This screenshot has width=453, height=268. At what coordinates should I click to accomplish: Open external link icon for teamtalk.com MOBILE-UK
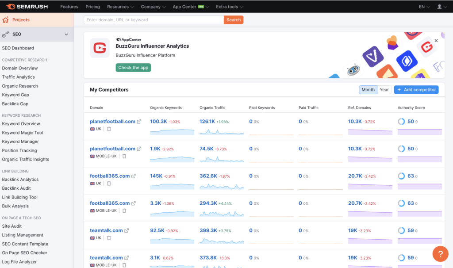pos(127,257)
